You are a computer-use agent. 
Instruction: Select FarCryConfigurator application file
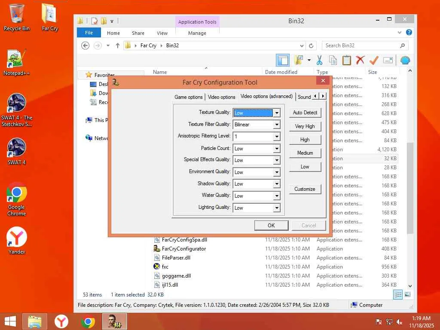pos(184,249)
